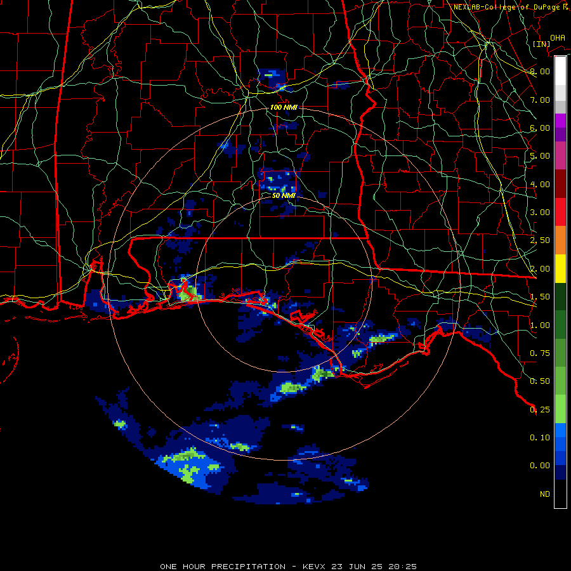Select the 3.00 legend value
Viewport: 571px width, 571px height.
540,213
